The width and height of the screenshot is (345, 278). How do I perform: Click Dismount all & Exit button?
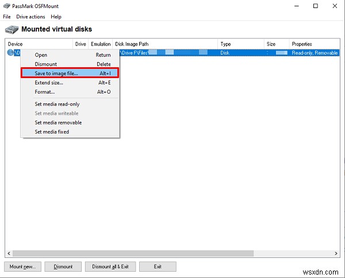pos(110,267)
